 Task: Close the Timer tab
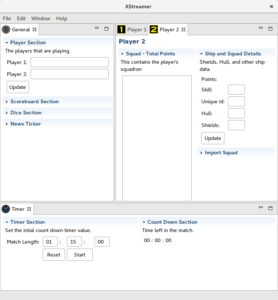29,209
